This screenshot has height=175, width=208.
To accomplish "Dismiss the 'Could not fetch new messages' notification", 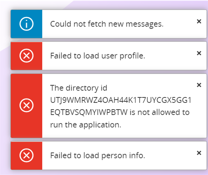I will [x=199, y=21].
